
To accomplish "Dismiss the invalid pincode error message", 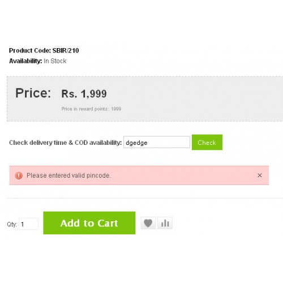I will tap(260, 175).
